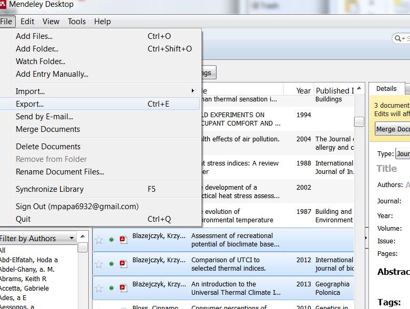Screen dimensions: 410x309
Task: Open PDF icon for Assessment of recreational potential
Action: [x=123, y=240]
